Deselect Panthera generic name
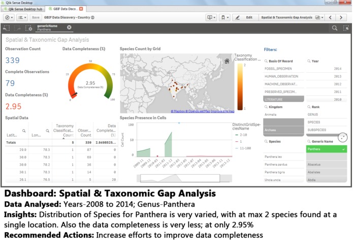 [x=327, y=149]
